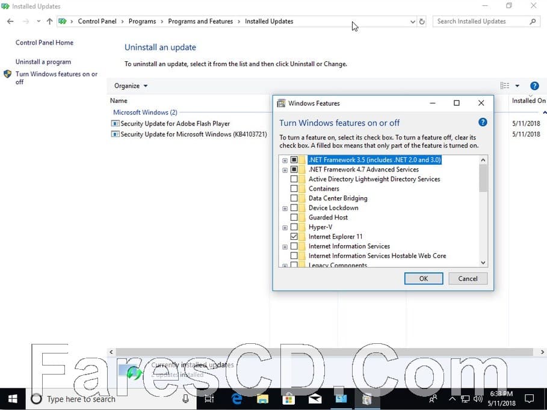Click the network icon in system tray
547x410 pixels.
point(465,399)
